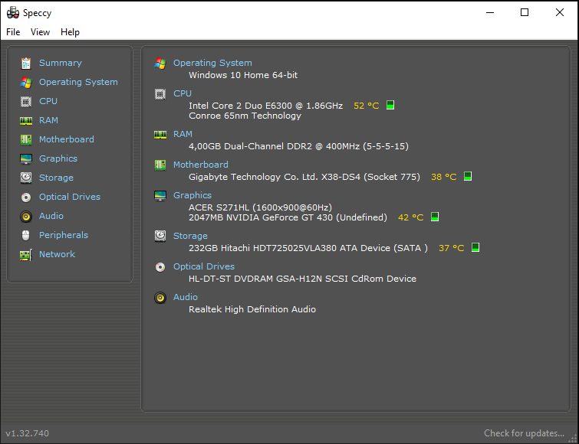This screenshot has height=444, width=579.
Task: Select Summary in the sidebar
Action: (60, 63)
